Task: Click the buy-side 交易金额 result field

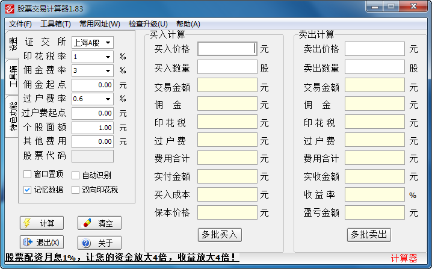Action: point(227,85)
